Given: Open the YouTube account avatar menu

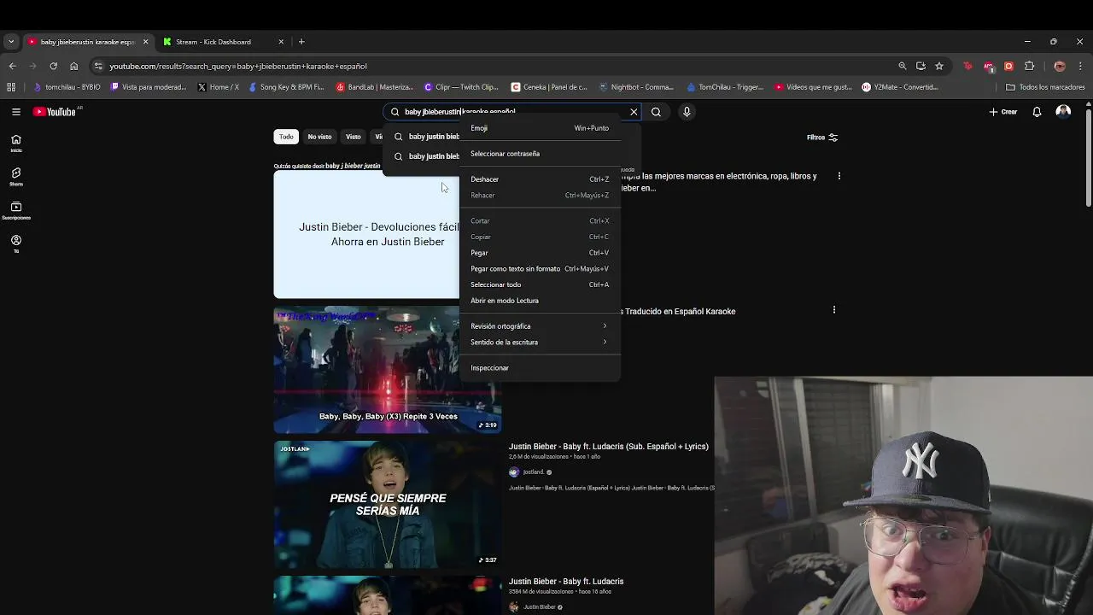Looking at the screenshot, I should 1063,112.
